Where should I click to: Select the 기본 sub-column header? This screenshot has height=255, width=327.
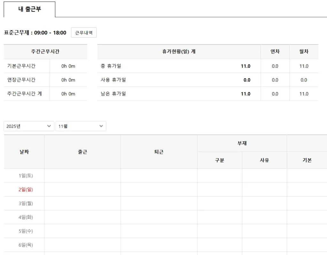[x=307, y=160]
